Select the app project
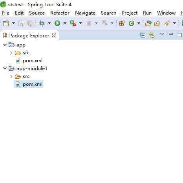 coord(21,45)
